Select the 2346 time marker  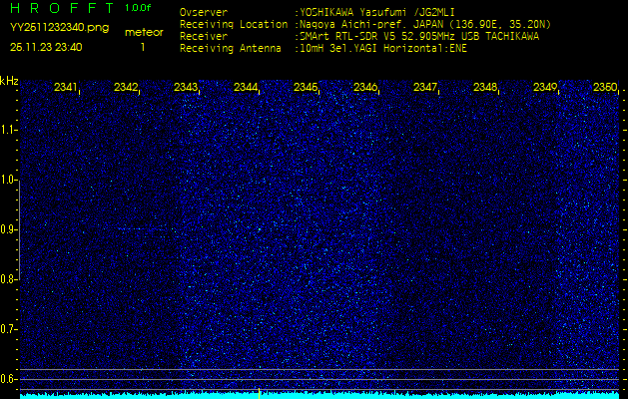point(364,87)
